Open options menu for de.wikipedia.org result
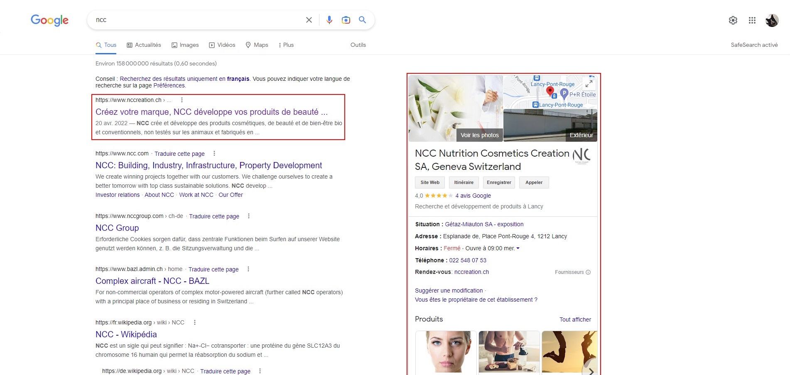 [x=260, y=371]
